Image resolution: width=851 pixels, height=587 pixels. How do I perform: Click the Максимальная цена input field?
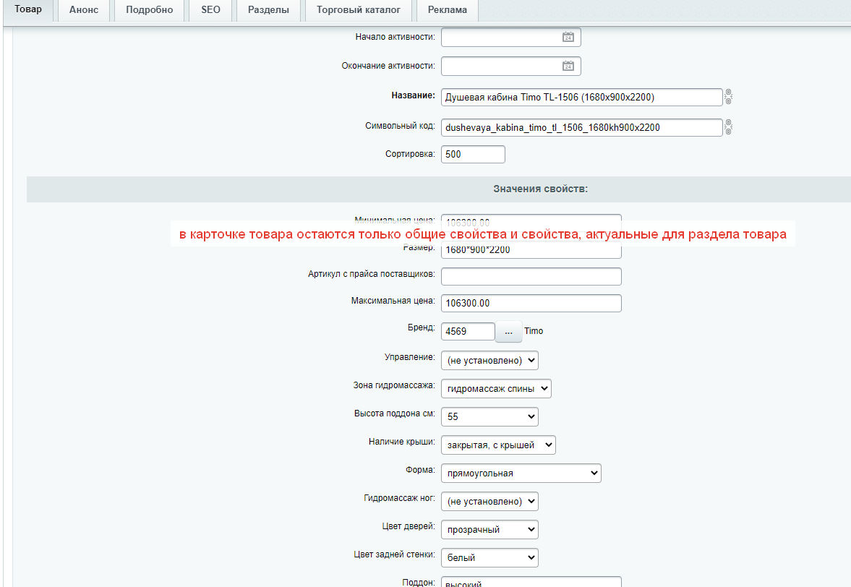click(531, 304)
